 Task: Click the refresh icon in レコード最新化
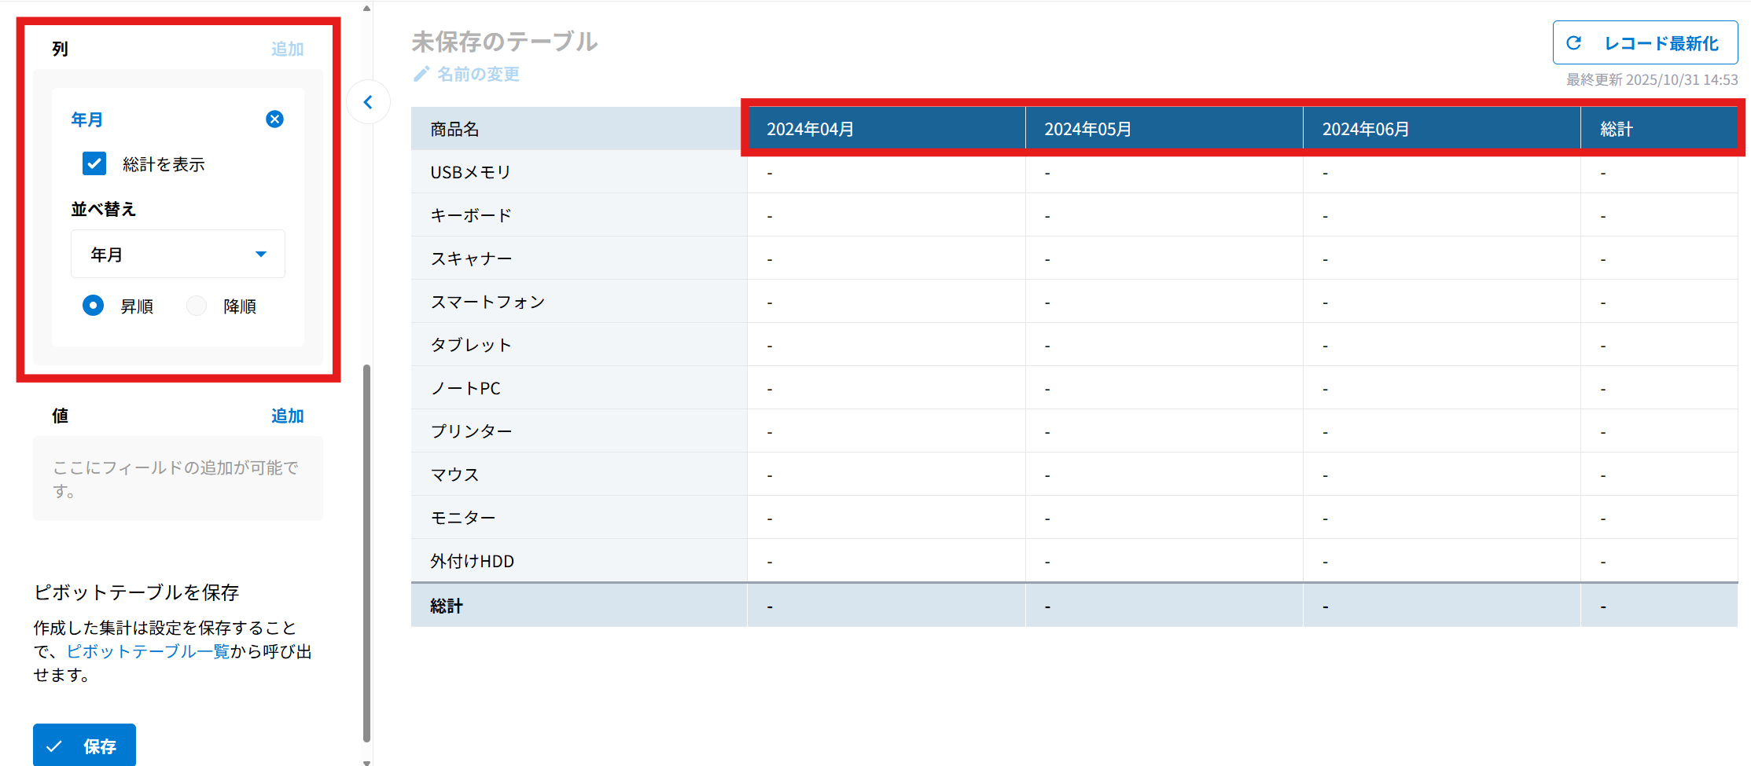(x=1574, y=43)
